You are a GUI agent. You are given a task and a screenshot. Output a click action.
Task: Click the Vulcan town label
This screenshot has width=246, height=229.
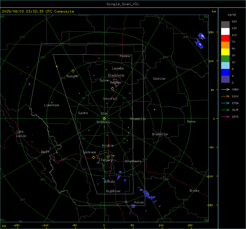(x=139, y=202)
